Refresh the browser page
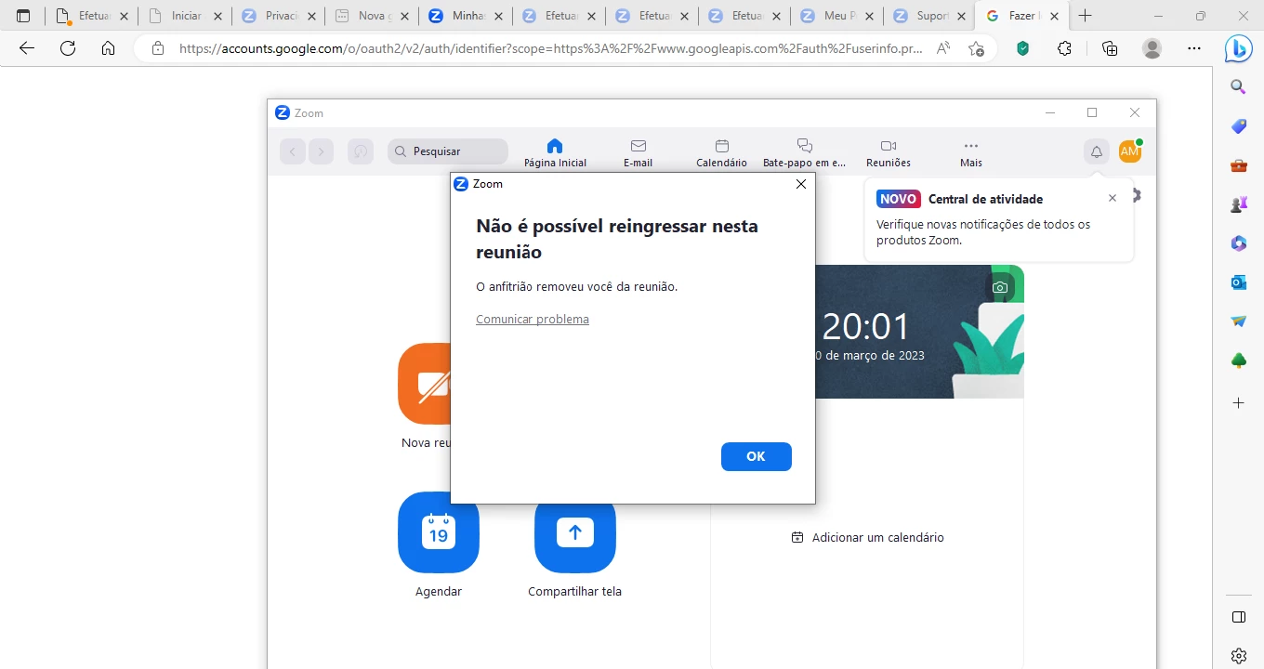Screen dimensions: 1264x669 tap(68, 48)
